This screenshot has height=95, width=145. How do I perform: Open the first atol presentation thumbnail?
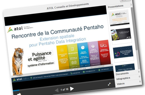(119, 18)
